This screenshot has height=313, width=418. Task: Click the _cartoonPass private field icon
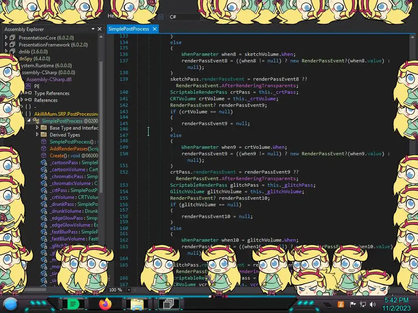[44, 162]
